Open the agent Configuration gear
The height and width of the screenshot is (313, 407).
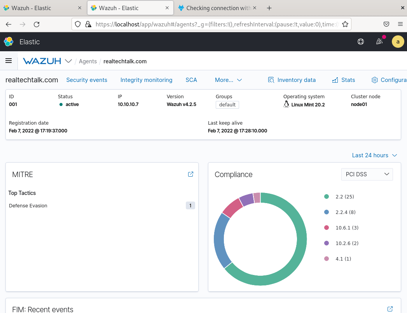(389, 80)
